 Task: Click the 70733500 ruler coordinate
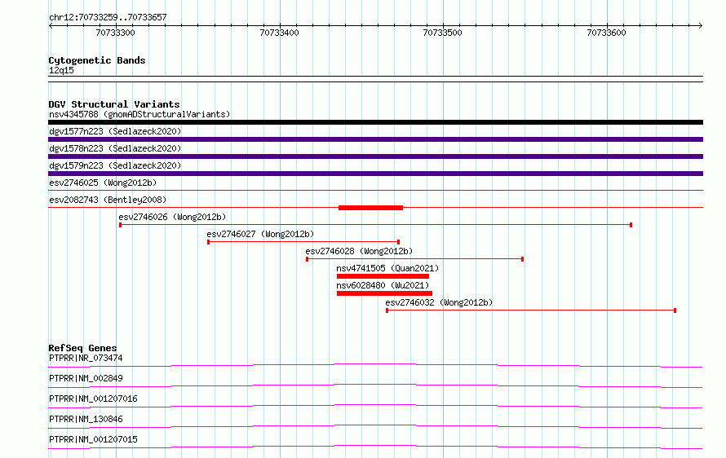443,33
